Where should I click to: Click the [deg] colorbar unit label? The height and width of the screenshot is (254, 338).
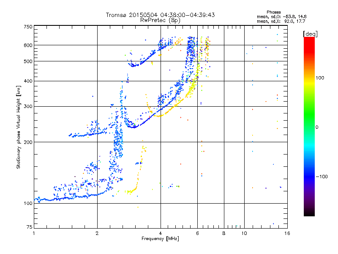pos(310,34)
